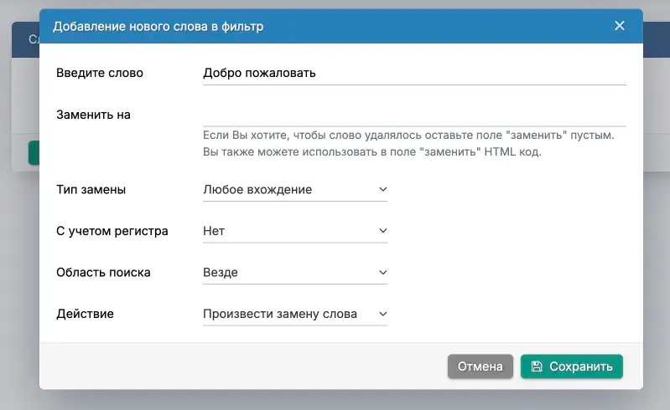Click the chevron arrow beside Нет
Image resolution: width=670 pixels, height=410 pixels.
click(x=382, y=231)
